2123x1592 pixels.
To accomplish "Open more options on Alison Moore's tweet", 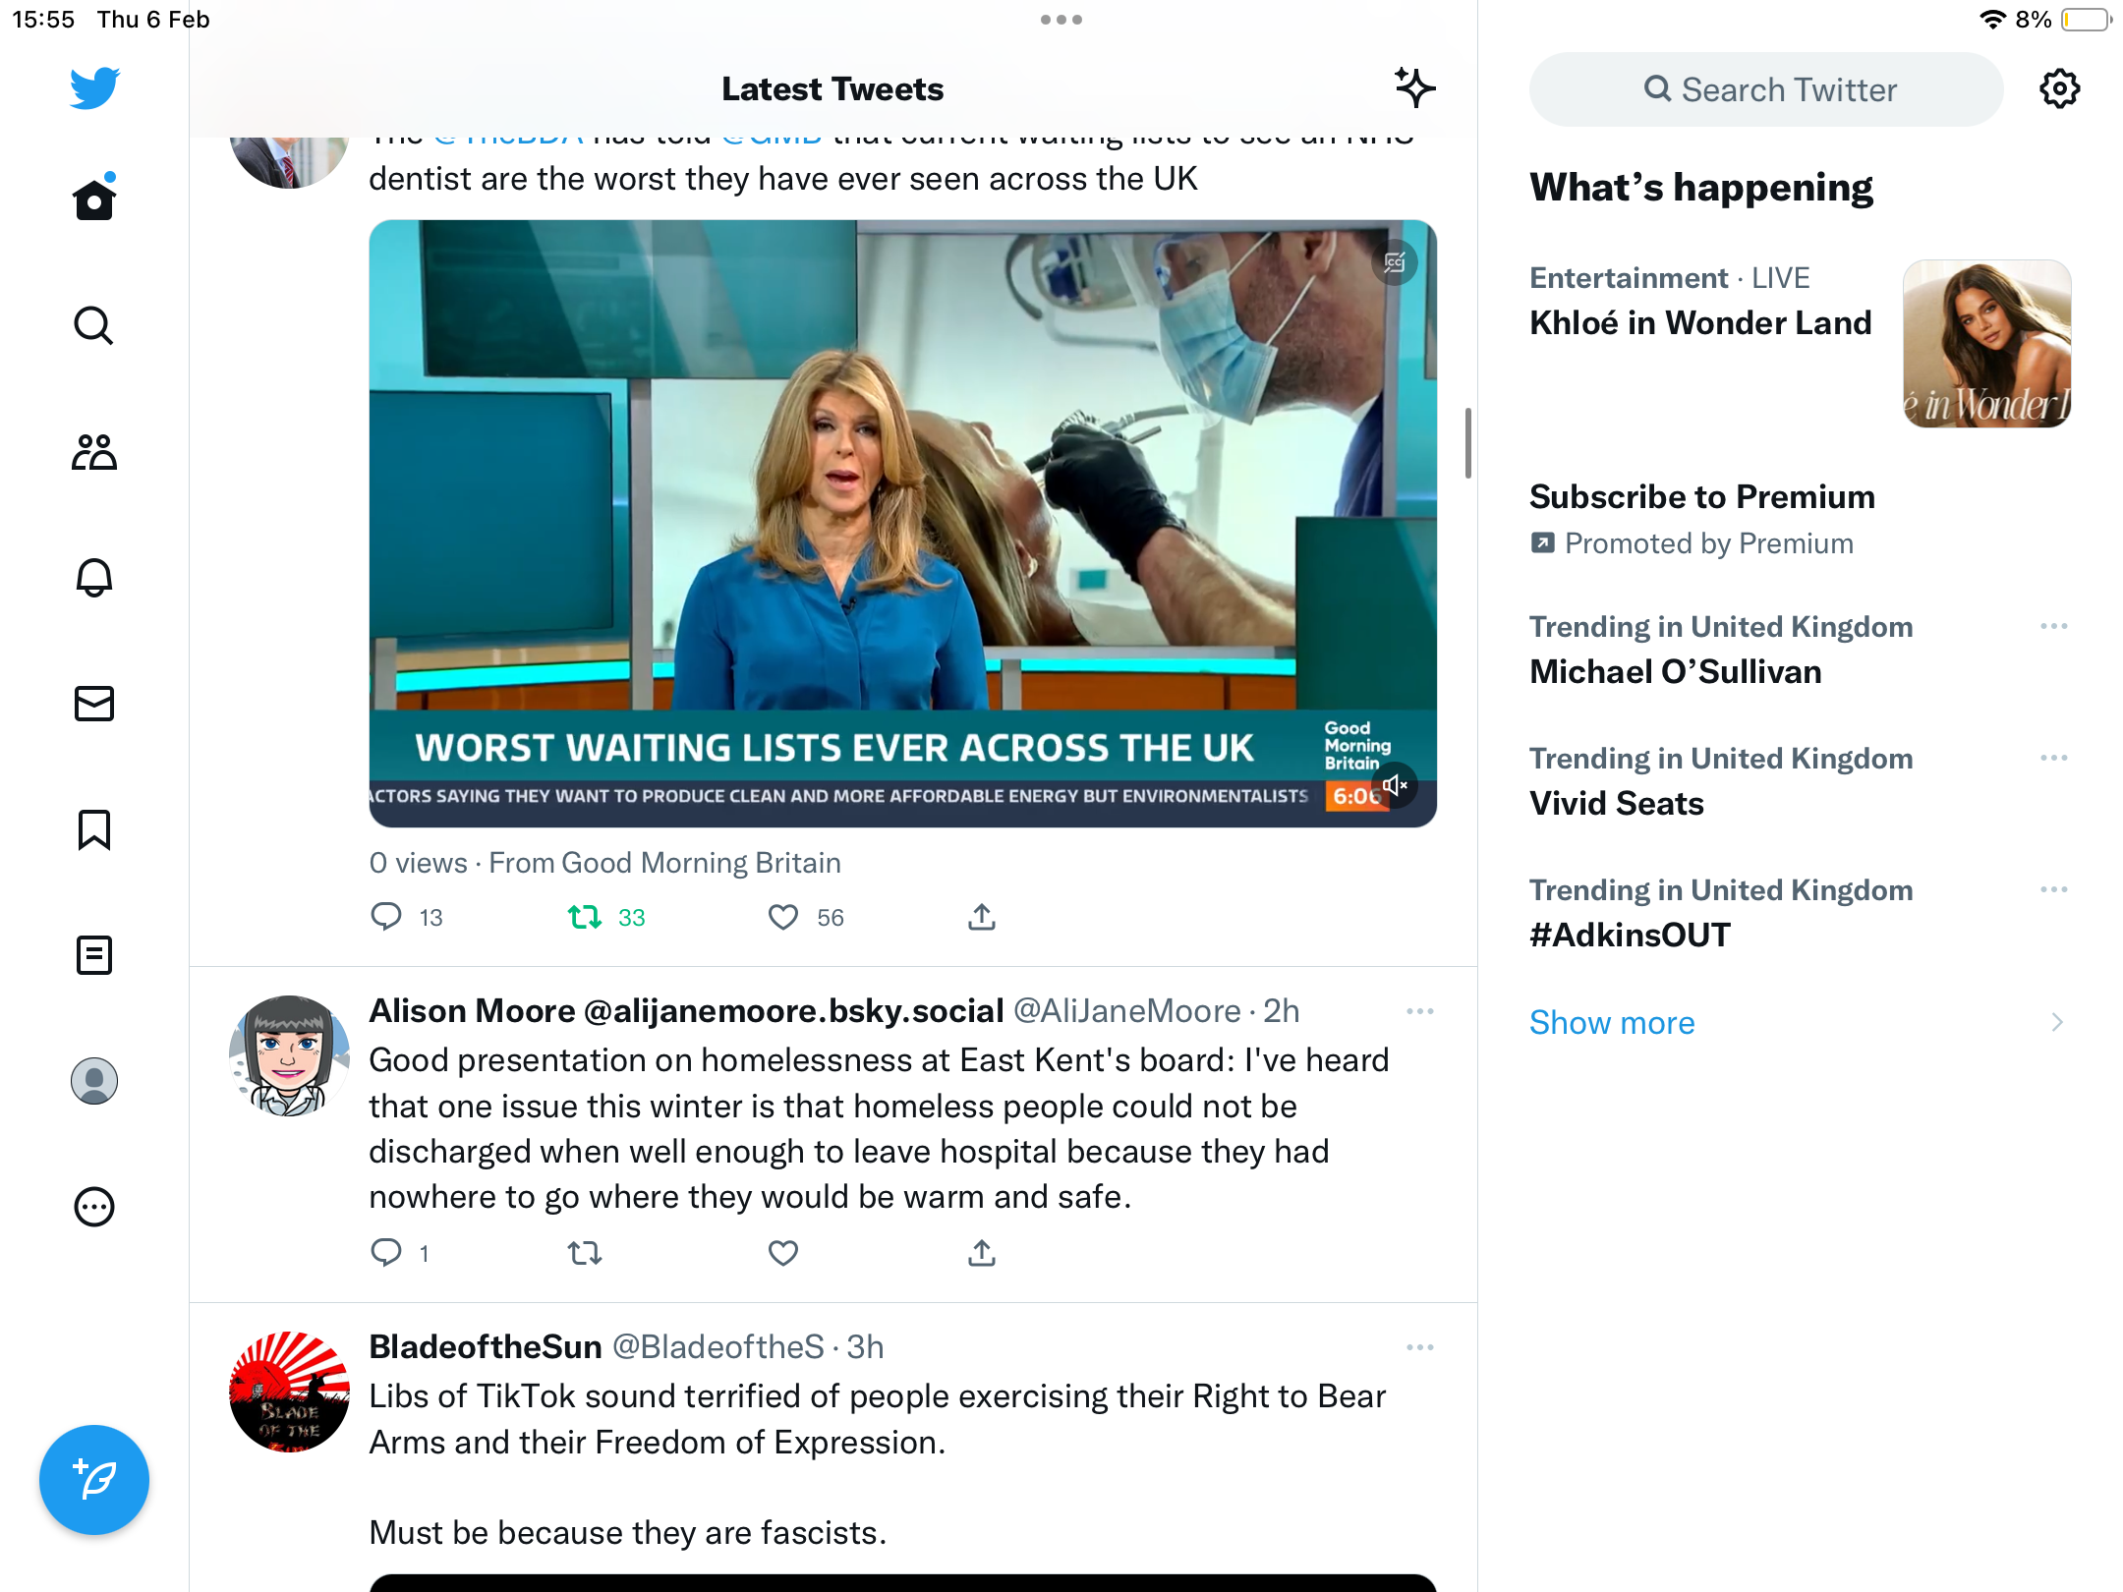I will [x=1420, y=1011].
